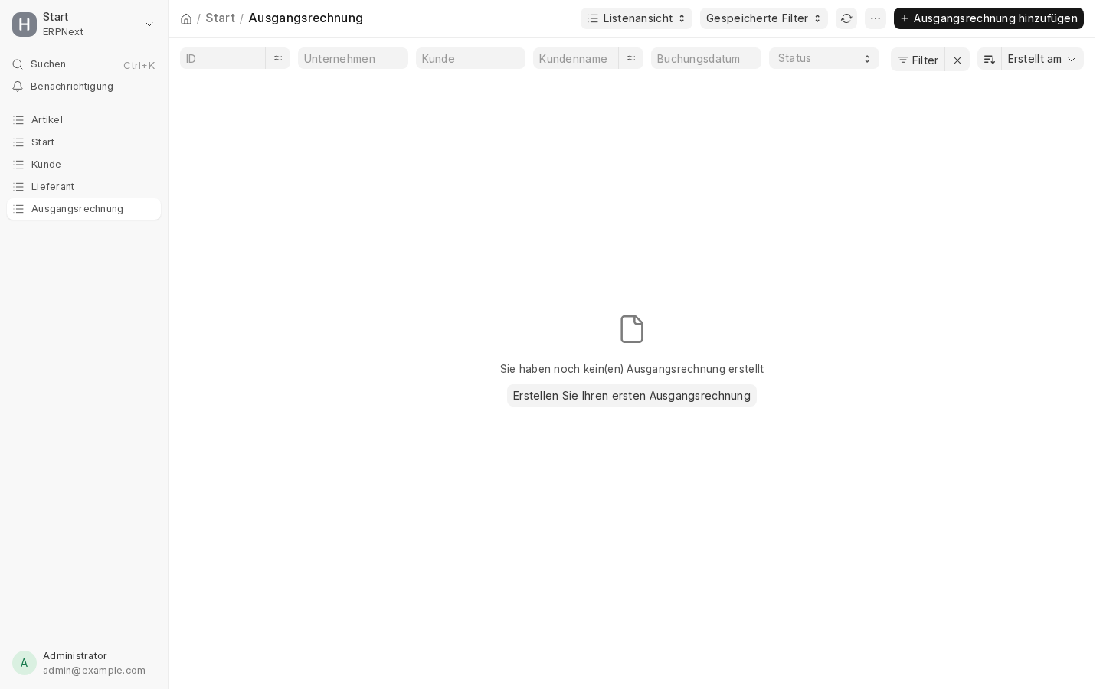The height and width of the screenshot is (689, 1103).
Task: Click the H workspace logo
Action: click(x=25, y=24)
